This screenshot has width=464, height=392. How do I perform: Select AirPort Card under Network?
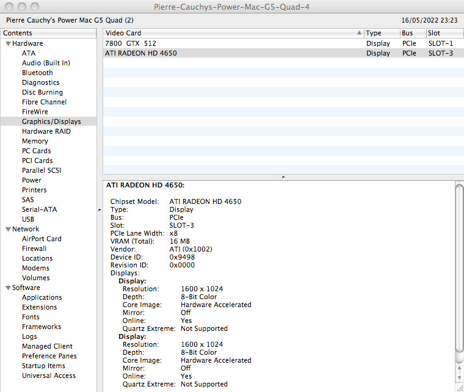[x=42, y=239]
